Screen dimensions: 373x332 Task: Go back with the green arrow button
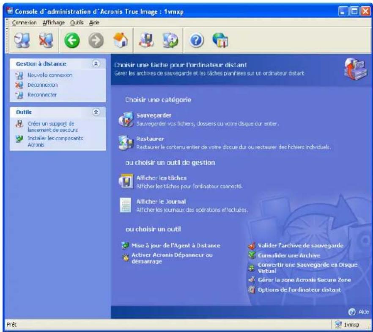tap(72, 40)
